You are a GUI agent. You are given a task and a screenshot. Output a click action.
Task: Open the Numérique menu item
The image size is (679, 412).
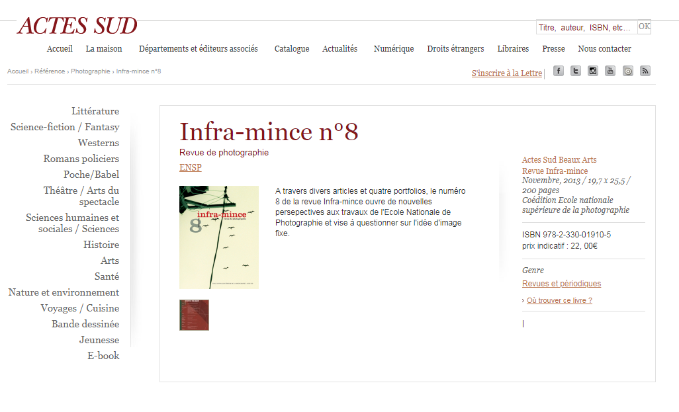click(394, 49)
